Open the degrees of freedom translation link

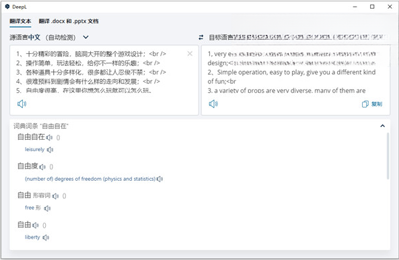pyautogui.click(x=90, y=179)
